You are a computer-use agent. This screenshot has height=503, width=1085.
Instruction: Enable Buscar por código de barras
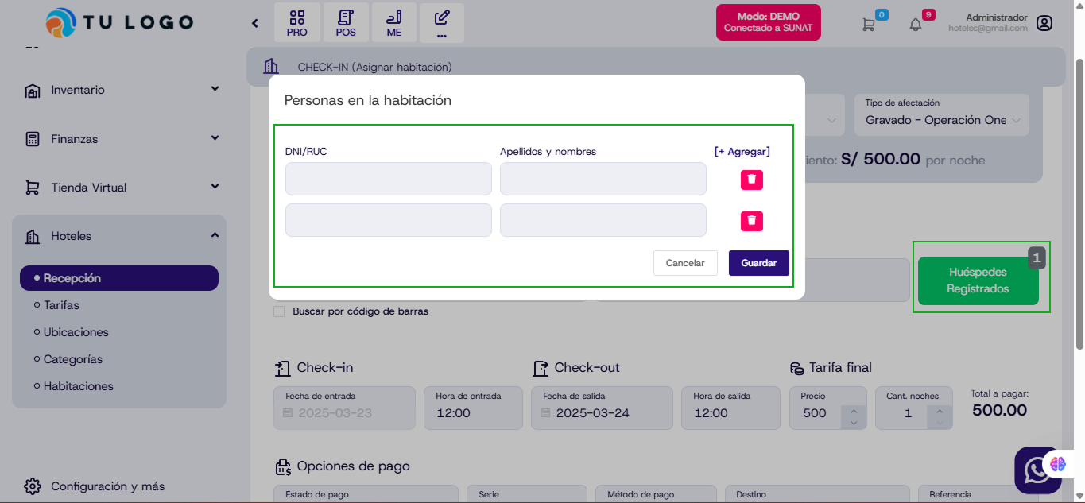pyautogui.click(x=279, y=311)
